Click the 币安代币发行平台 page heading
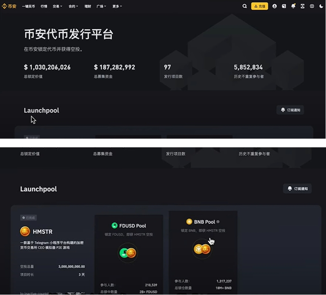 (x=69, y=34)
